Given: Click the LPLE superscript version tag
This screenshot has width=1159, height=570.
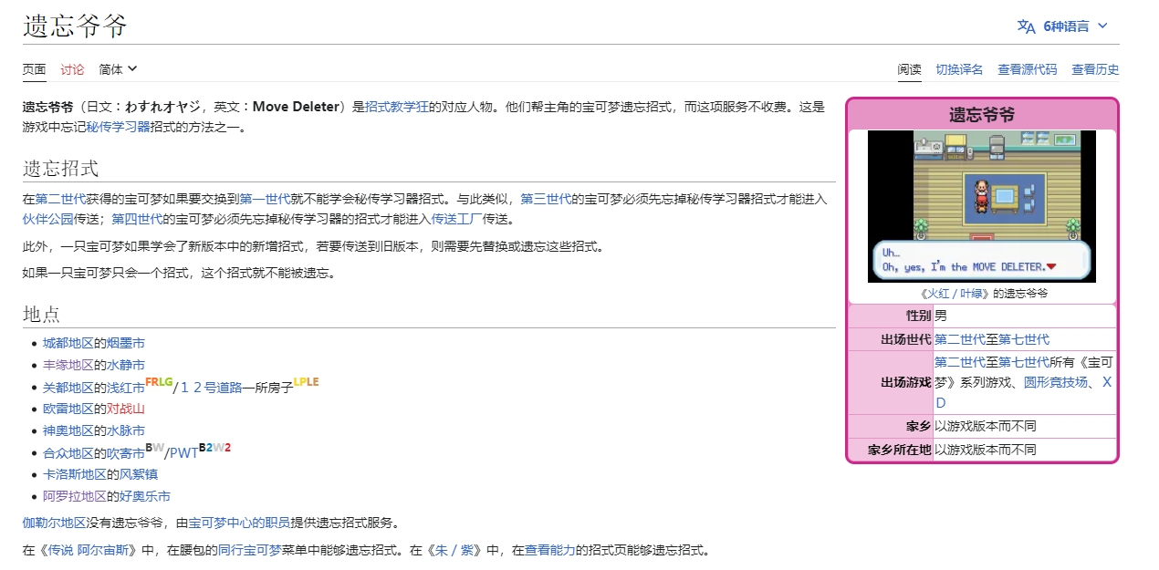Looking at the screenshot, I should pos(307,382).
